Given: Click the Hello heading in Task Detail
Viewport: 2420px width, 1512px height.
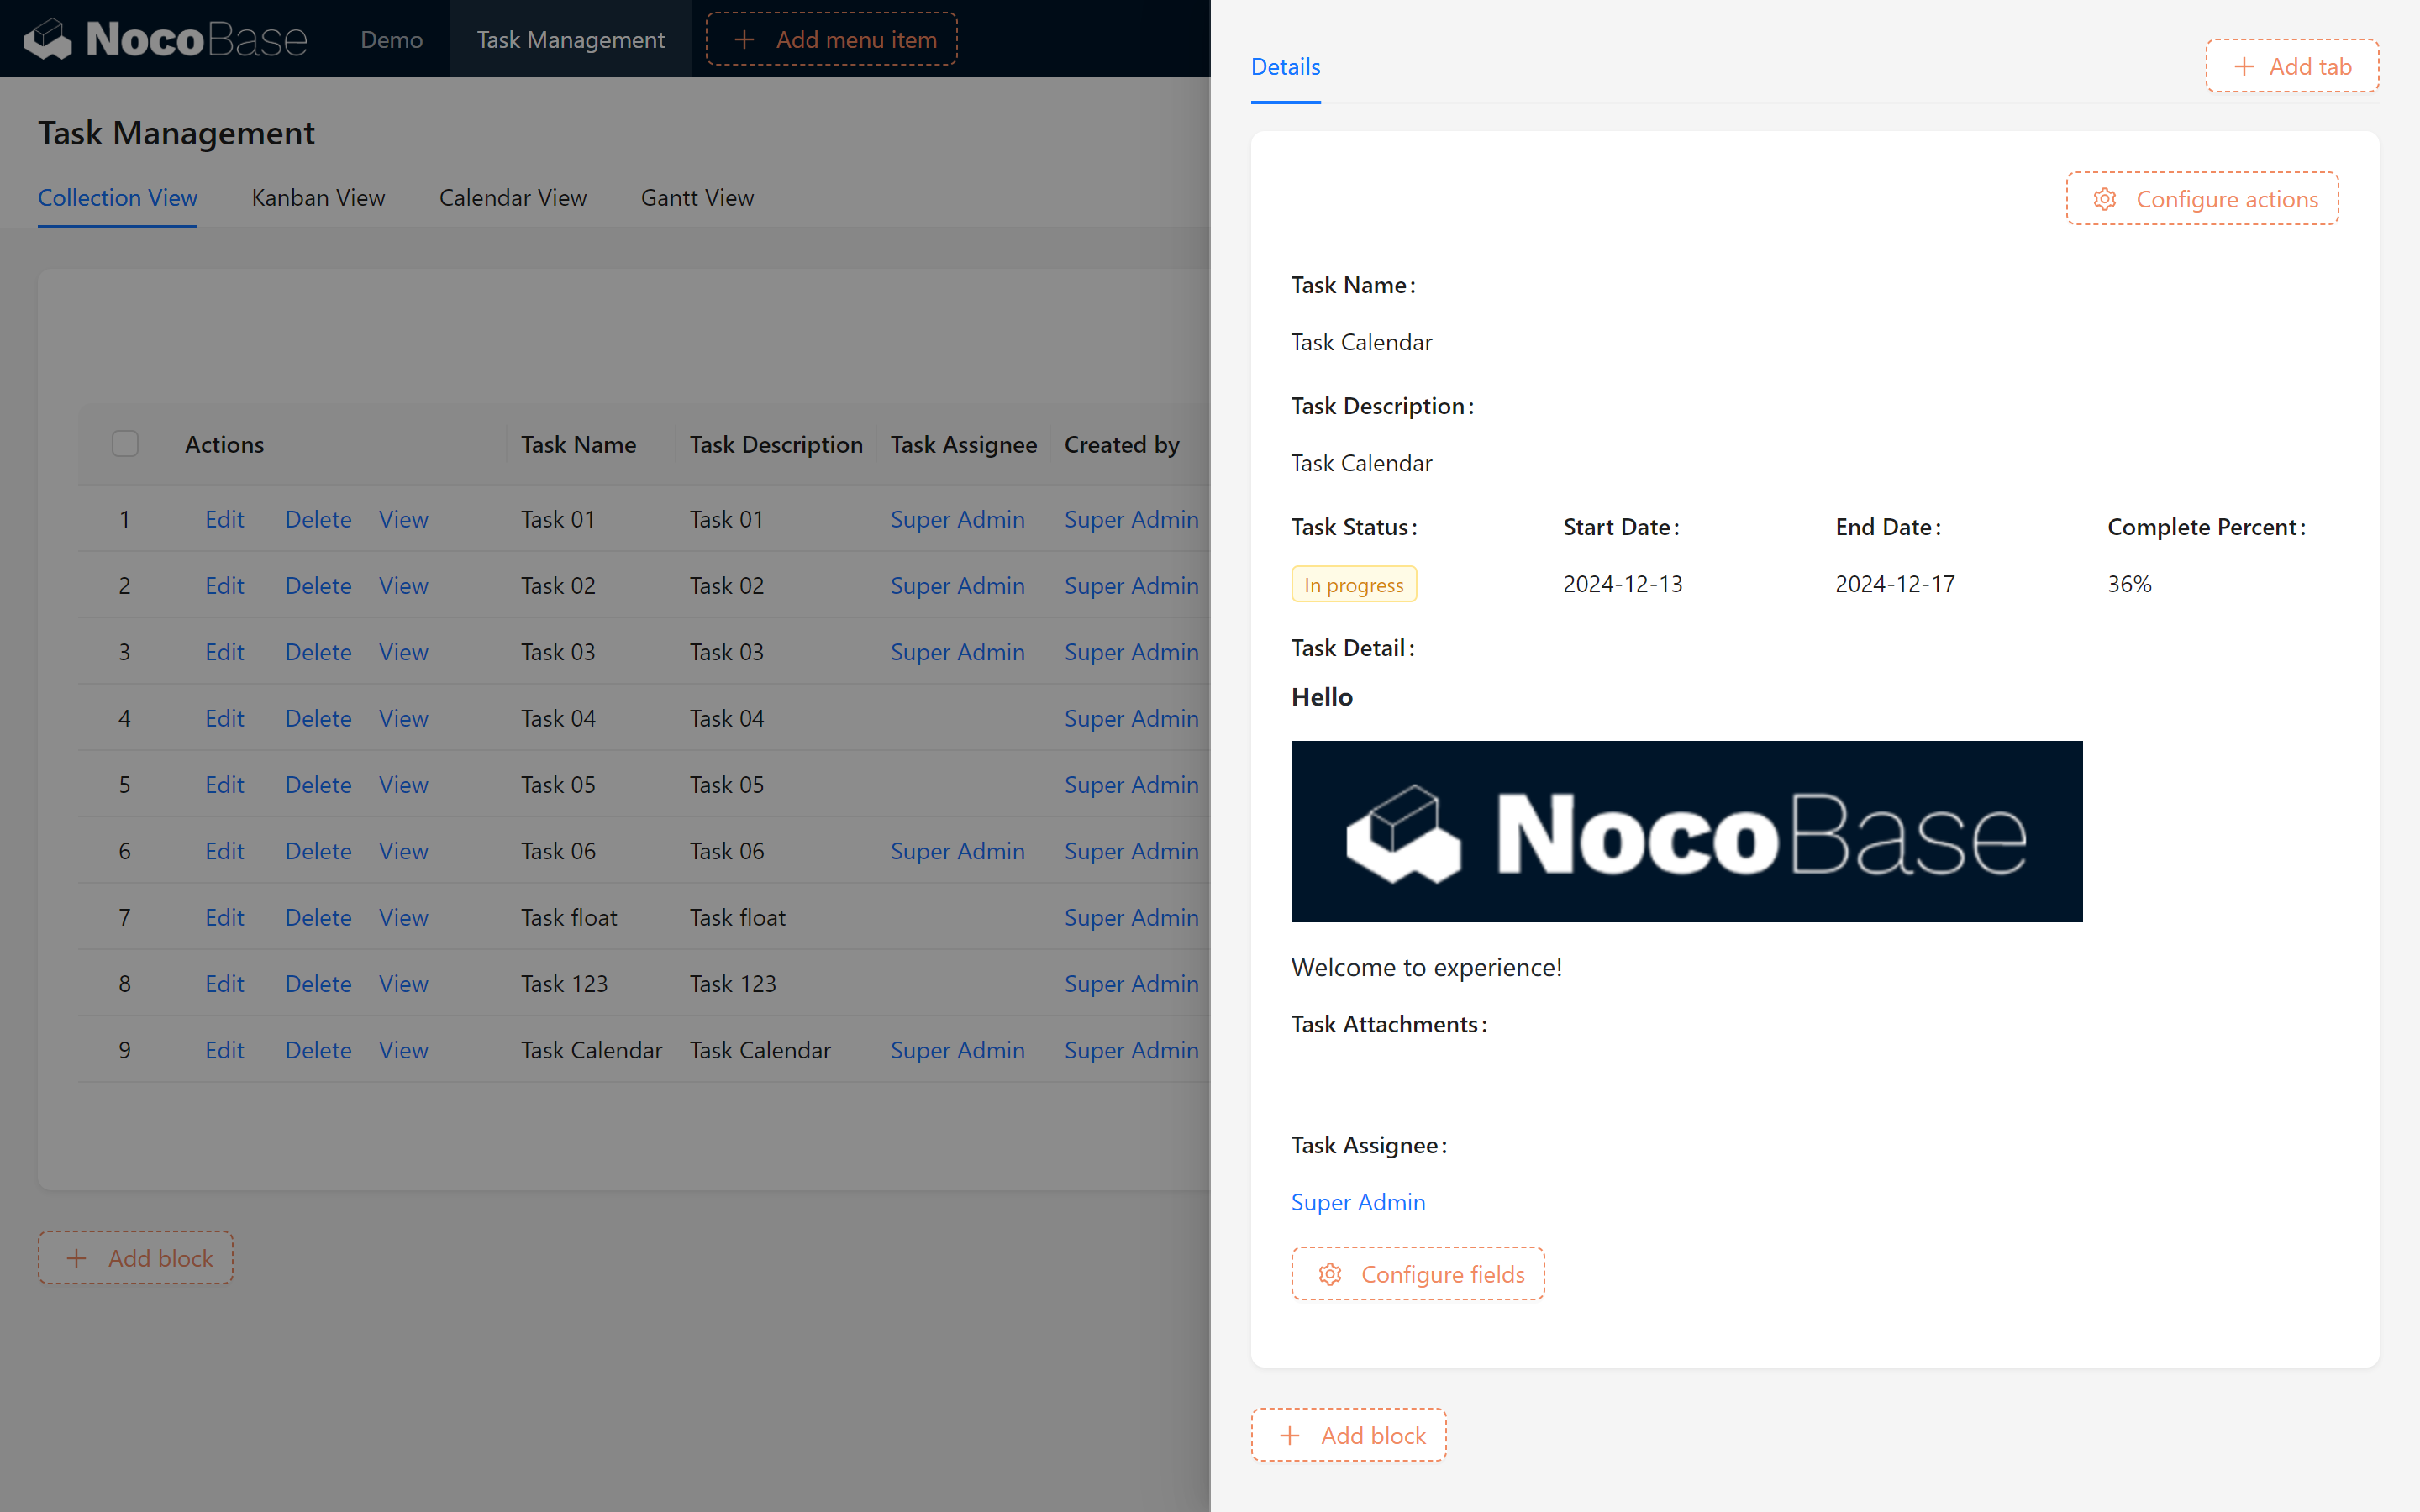Looking at the screenshot, I should point(1321,697).
